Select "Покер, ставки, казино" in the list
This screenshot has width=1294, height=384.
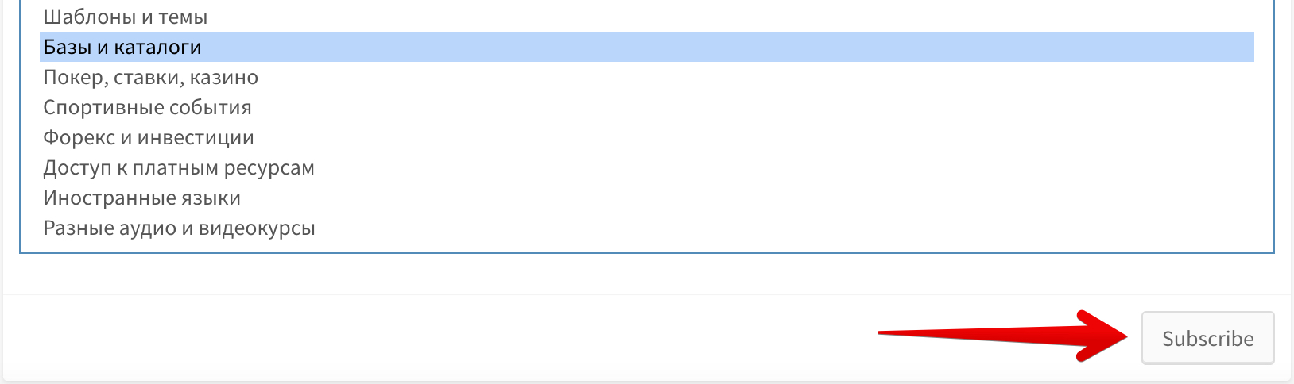click(x=151, y=77)
